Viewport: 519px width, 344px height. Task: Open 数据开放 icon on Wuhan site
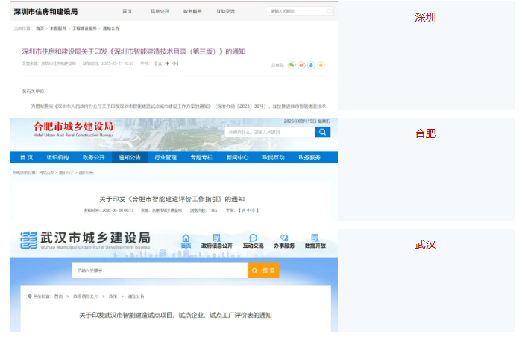pos(315,241)
